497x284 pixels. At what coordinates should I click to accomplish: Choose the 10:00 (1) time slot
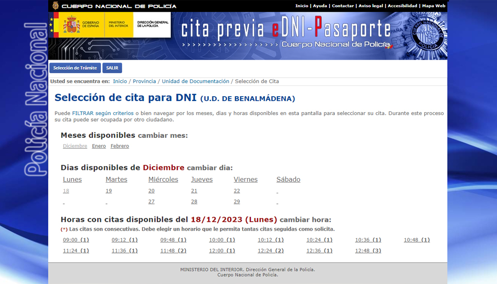pyautogui.click(x=222, y=240)
